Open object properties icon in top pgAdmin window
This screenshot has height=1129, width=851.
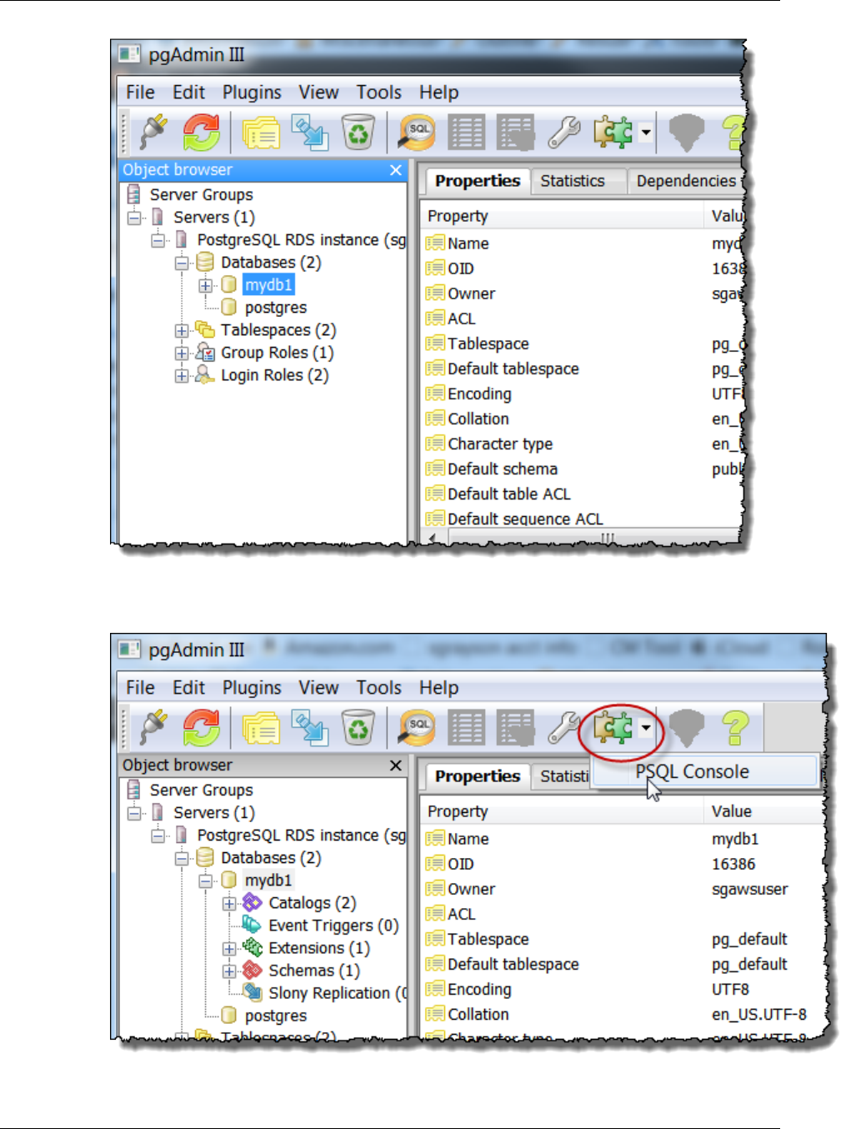click(261, 133)
